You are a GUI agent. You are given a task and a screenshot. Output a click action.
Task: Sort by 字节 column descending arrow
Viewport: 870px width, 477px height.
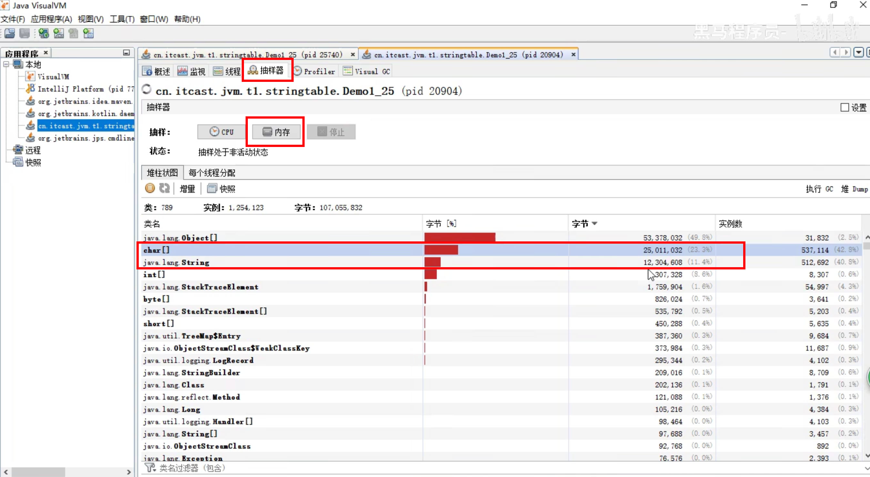(x=595, y=223)
